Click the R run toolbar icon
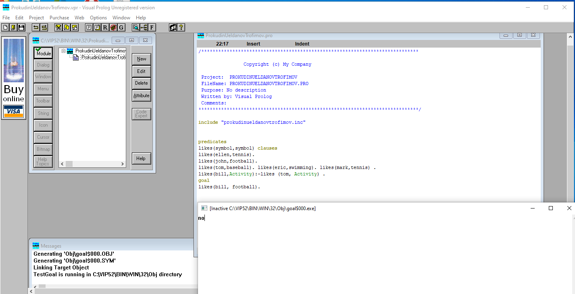 tap(105, 27)
